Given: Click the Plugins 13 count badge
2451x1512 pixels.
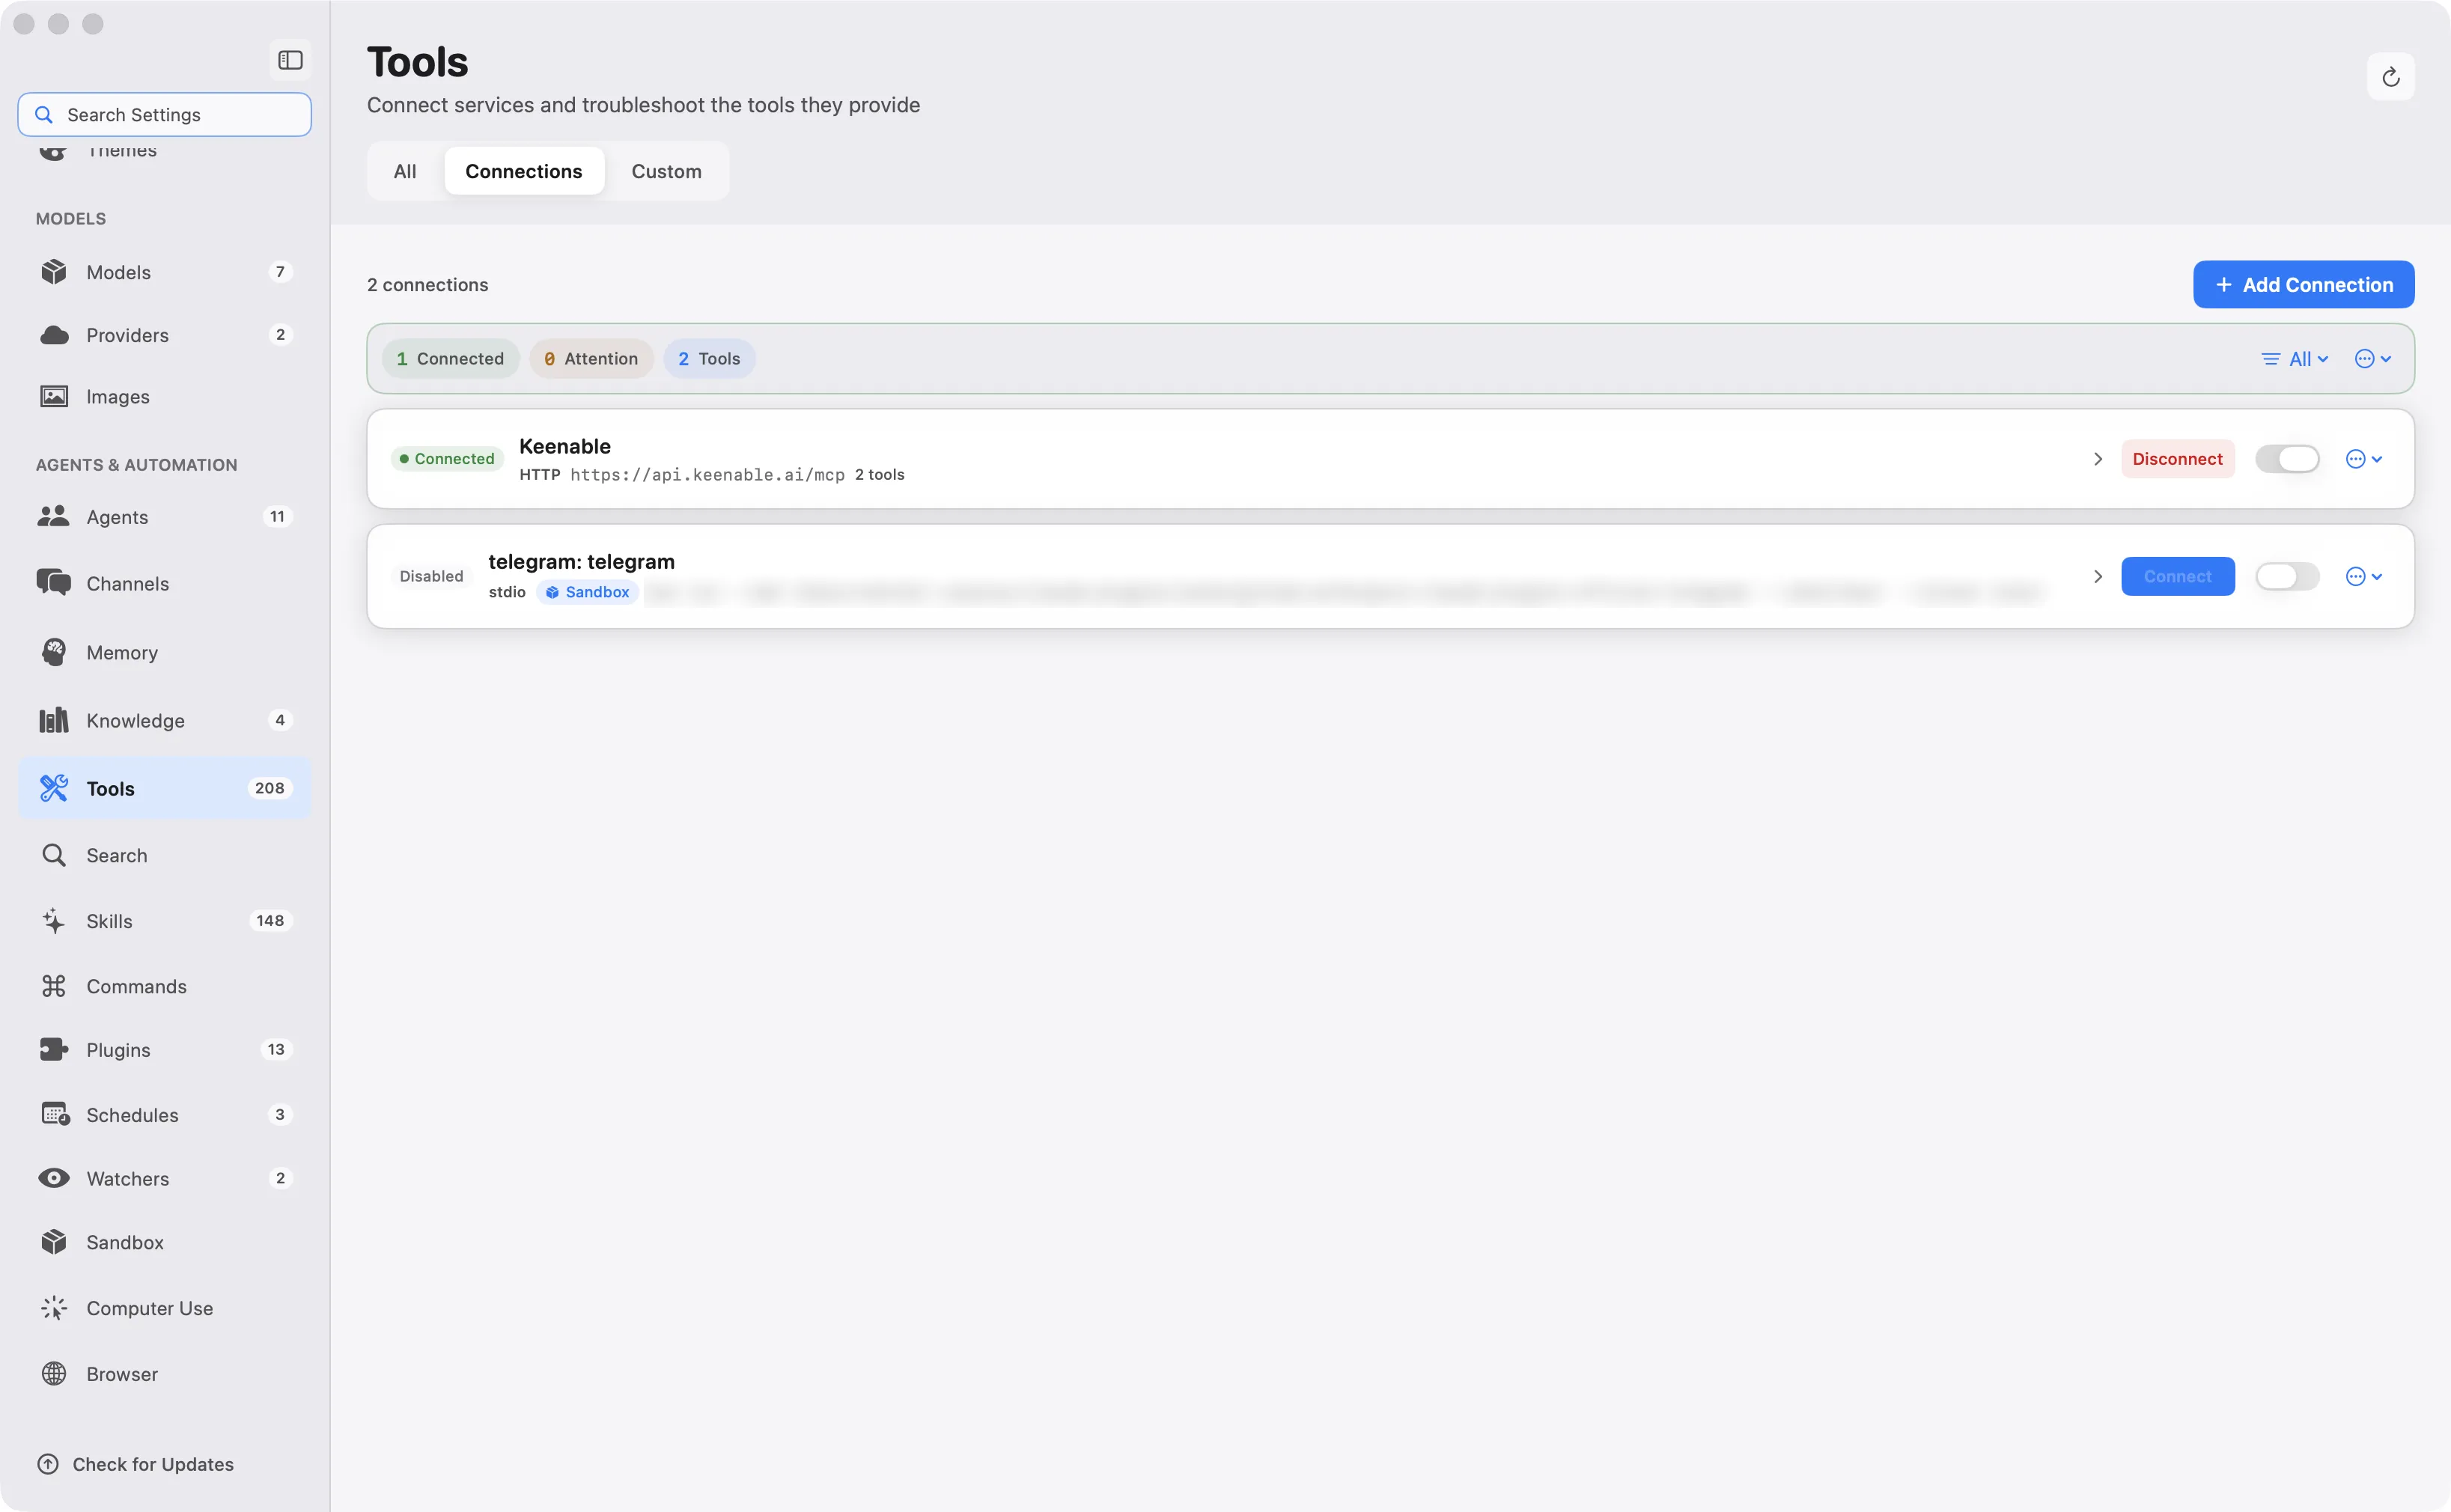Looking at the screenshot, I should [276, 1049].
